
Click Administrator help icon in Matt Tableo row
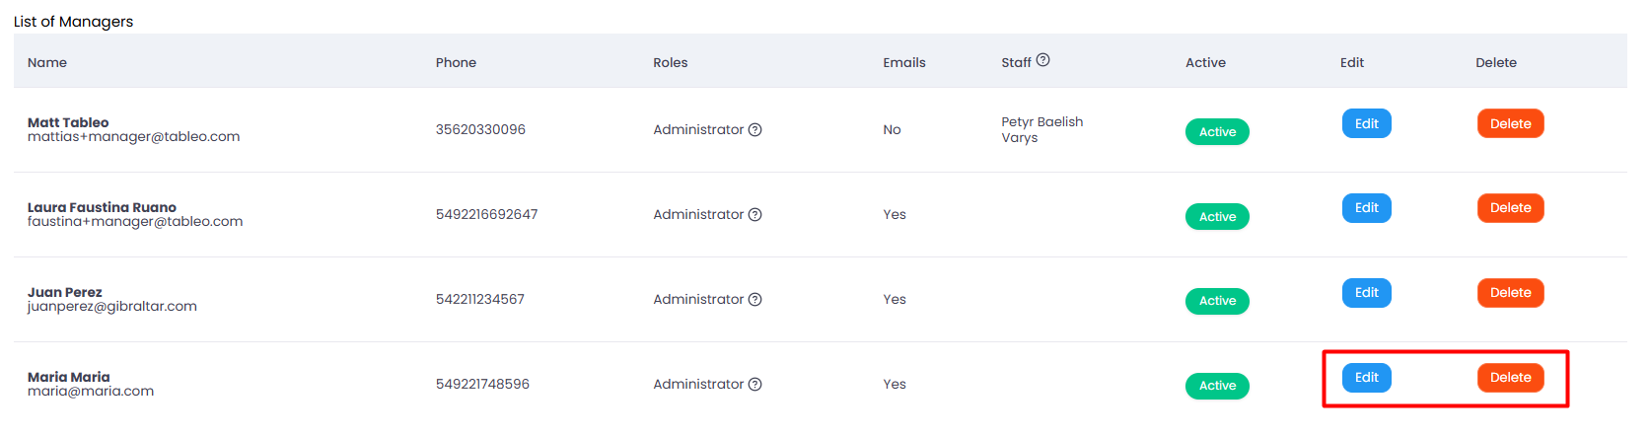pyautogui.click(x=754, y=130)
